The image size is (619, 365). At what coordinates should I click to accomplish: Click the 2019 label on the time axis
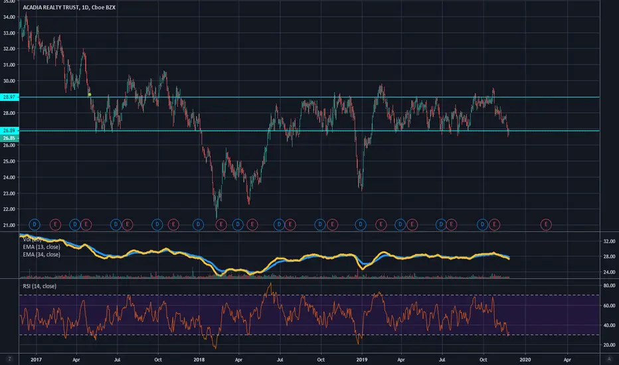(361, 360)
